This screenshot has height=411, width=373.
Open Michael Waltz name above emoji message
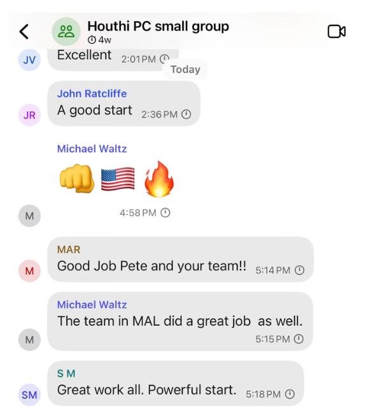(92, 149)
